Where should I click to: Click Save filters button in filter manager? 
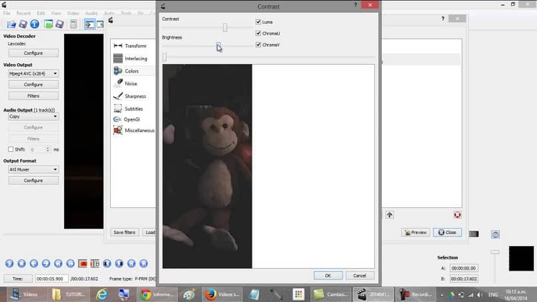pos(125,233)
